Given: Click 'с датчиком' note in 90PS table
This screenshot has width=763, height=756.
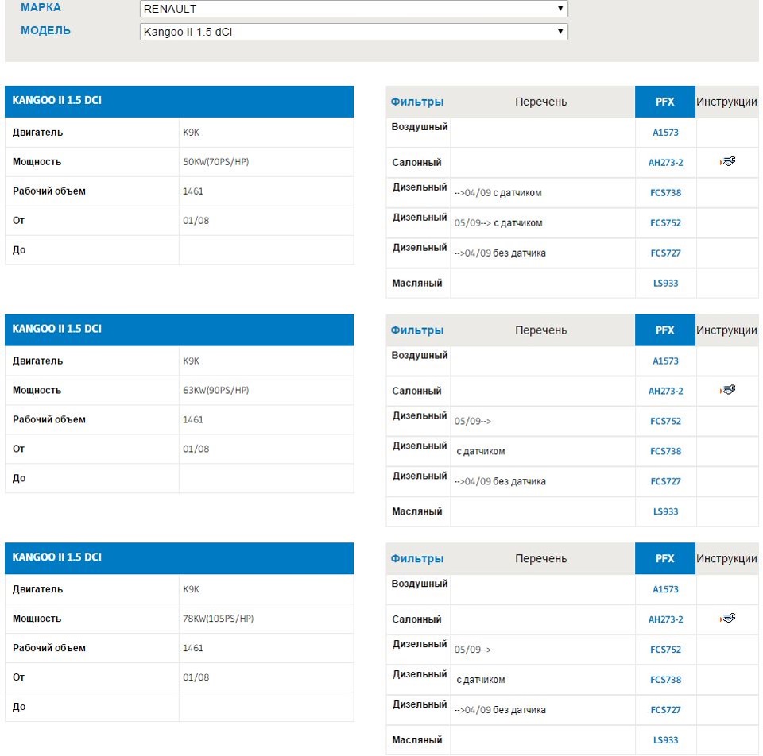Looking at the screenshot, I should [480, 452].
